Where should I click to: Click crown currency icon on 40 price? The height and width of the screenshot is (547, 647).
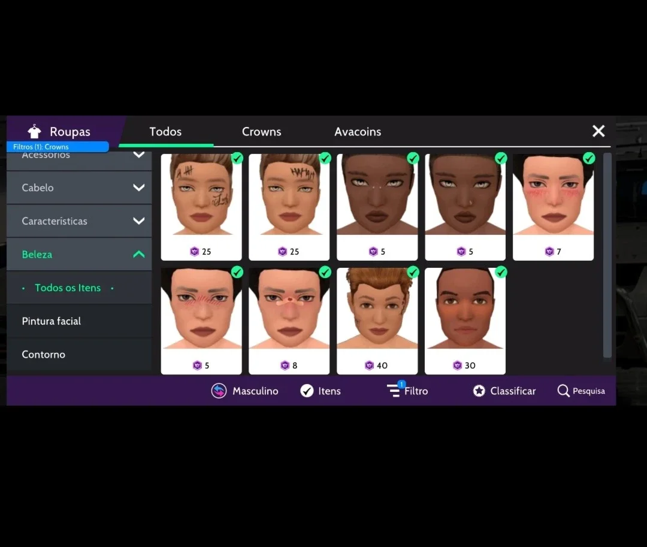369,365
